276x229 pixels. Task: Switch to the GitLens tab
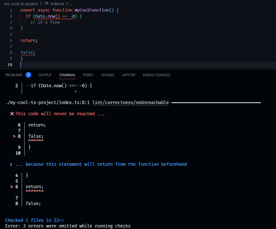point(107,75)
